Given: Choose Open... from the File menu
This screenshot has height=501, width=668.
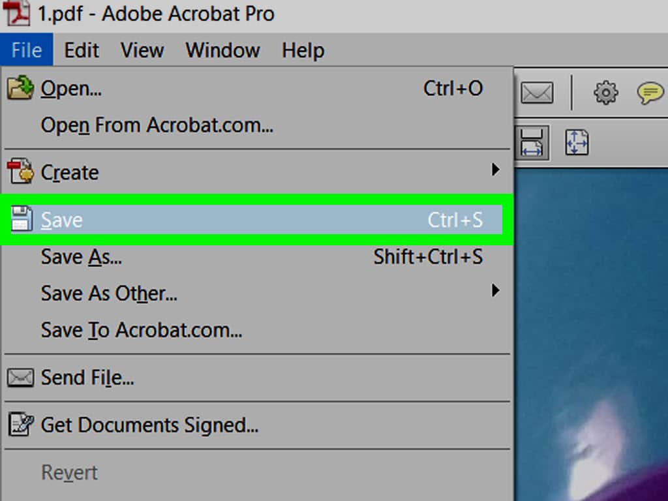Looking at the screenshot, I should 71,88.
